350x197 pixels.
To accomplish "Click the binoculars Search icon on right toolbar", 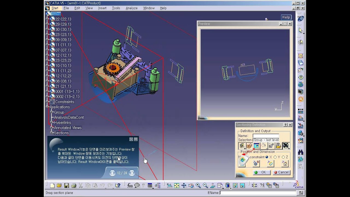I will (x=301, y=152).
